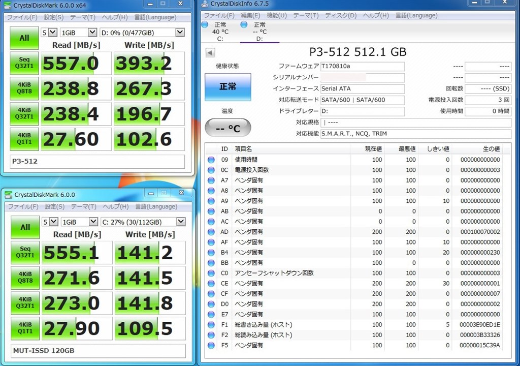Viewport: 520px width, 366px height.
Task: Click the 対応機能 field S.M.A.R.T., NCQ, TRIM
Action: (x=416, y=134)
